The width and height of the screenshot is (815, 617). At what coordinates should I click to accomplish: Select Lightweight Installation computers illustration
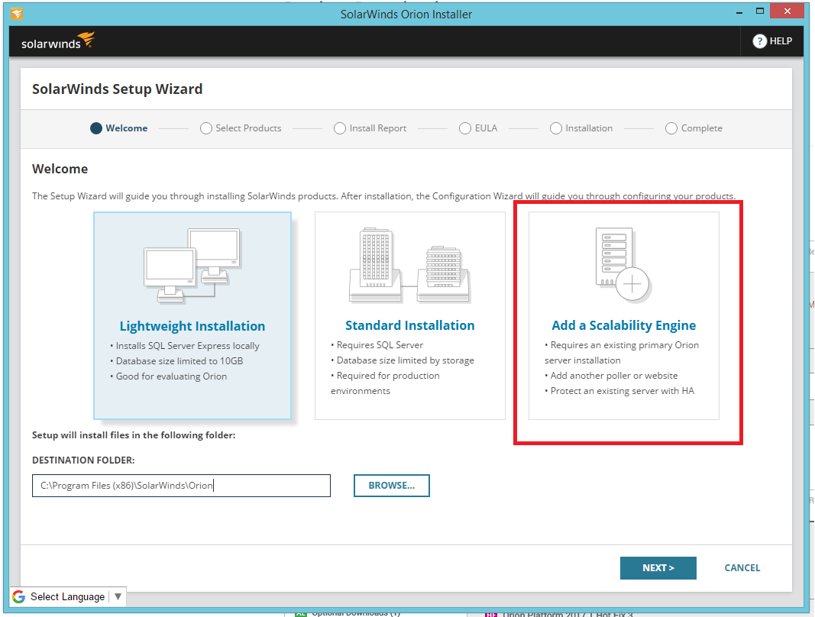(x=192, y=266)
